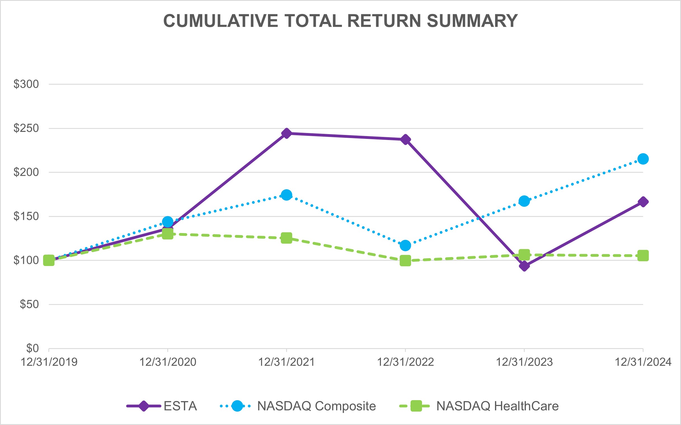681x425 pixels.
Task: Click NASDAQ Composite circle at 12/31/2024
Action: pyautogui.click(x=643, y=159)
